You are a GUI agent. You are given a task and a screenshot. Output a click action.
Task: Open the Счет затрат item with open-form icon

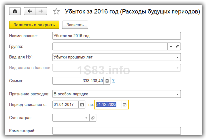(93, 118)
